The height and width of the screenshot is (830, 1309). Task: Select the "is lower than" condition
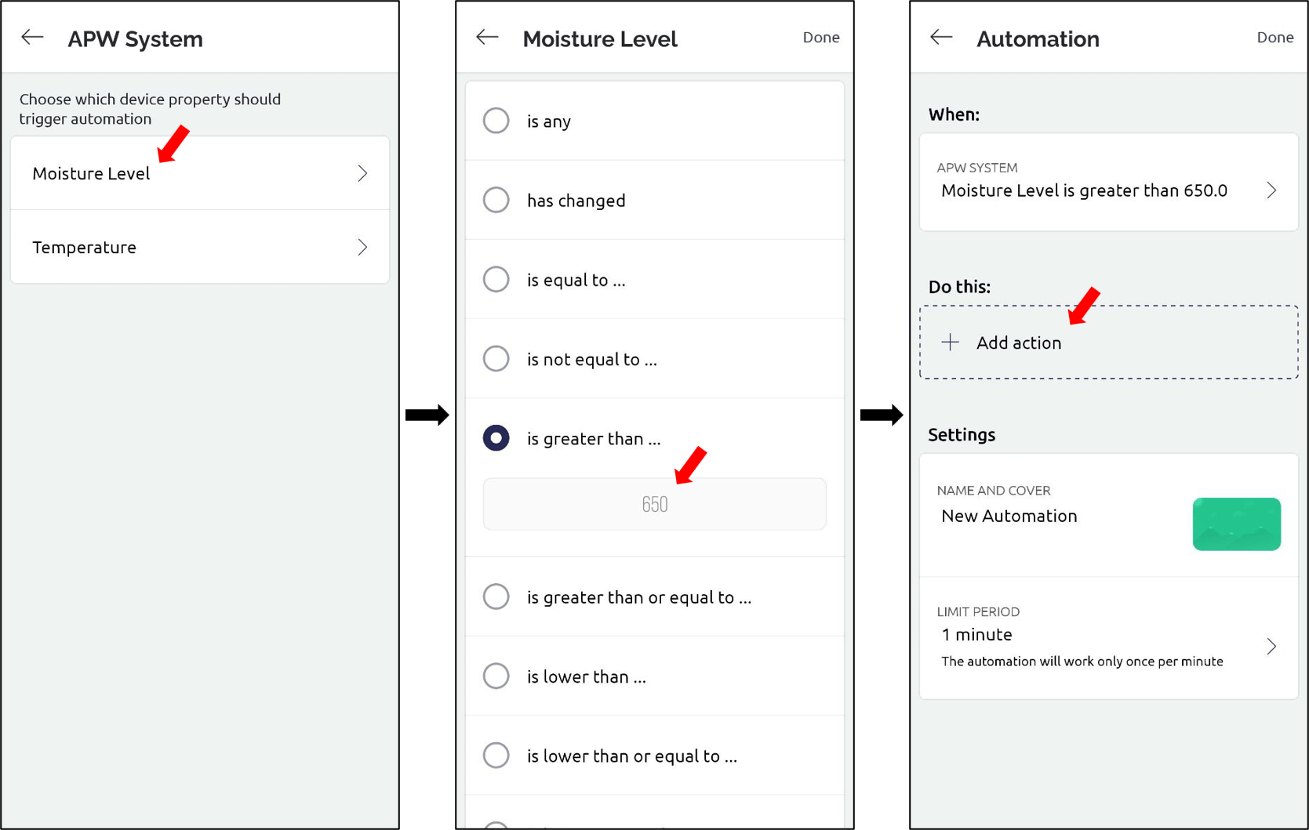click(x=496, y=676)
